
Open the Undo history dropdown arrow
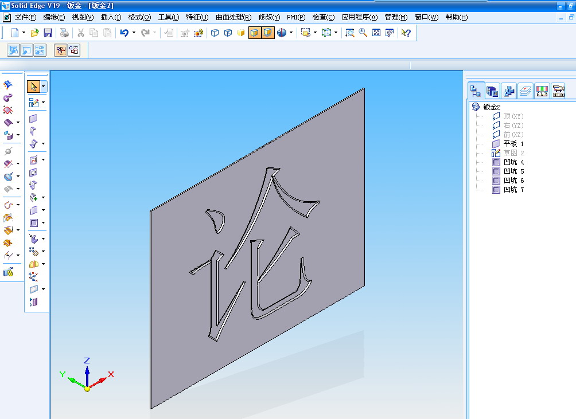(134, 33)
